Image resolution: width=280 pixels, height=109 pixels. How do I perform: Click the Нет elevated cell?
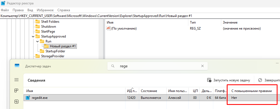pos(234,98)
